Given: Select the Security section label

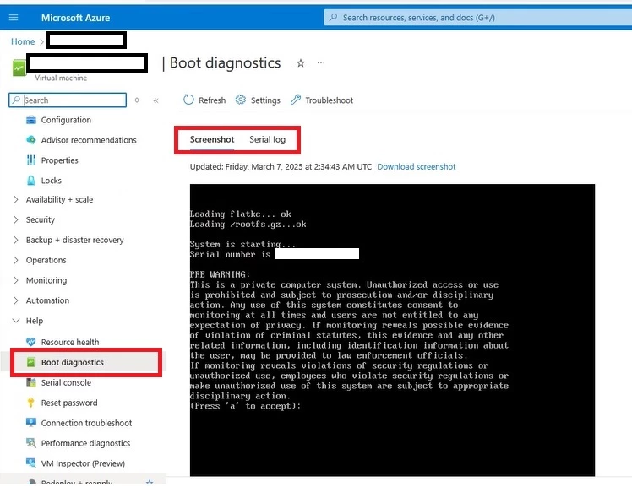Looking at the screenshot, I should click(x=41, y=219).
